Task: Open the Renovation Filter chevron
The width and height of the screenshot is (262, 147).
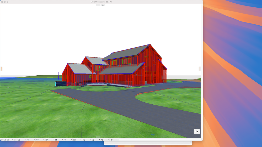Action: (99, 140)
